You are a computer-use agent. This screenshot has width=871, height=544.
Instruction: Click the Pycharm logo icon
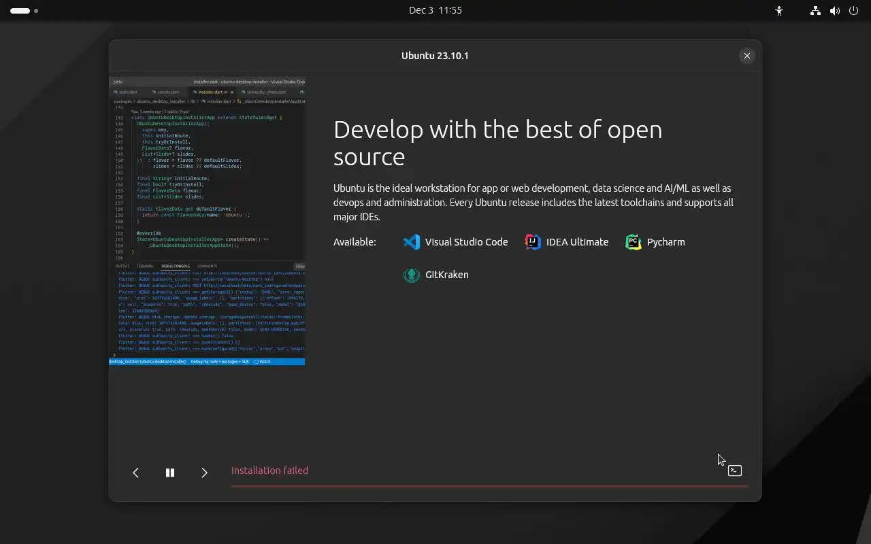(633, 242)
